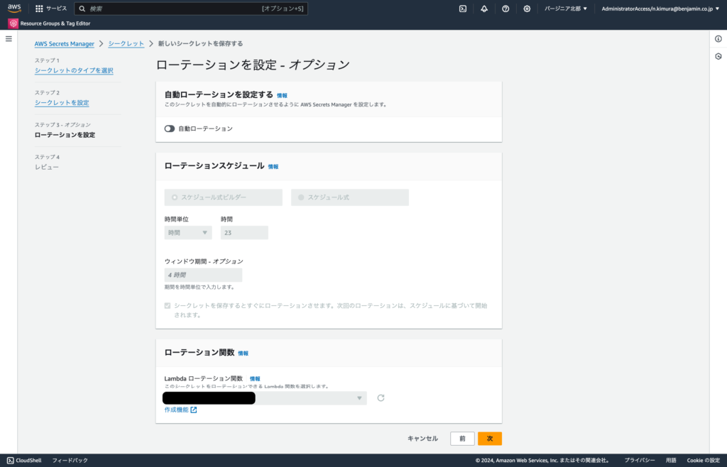Click the AWS logo home icon
This screenshot has width=727, height=467.
click(15, 9)
